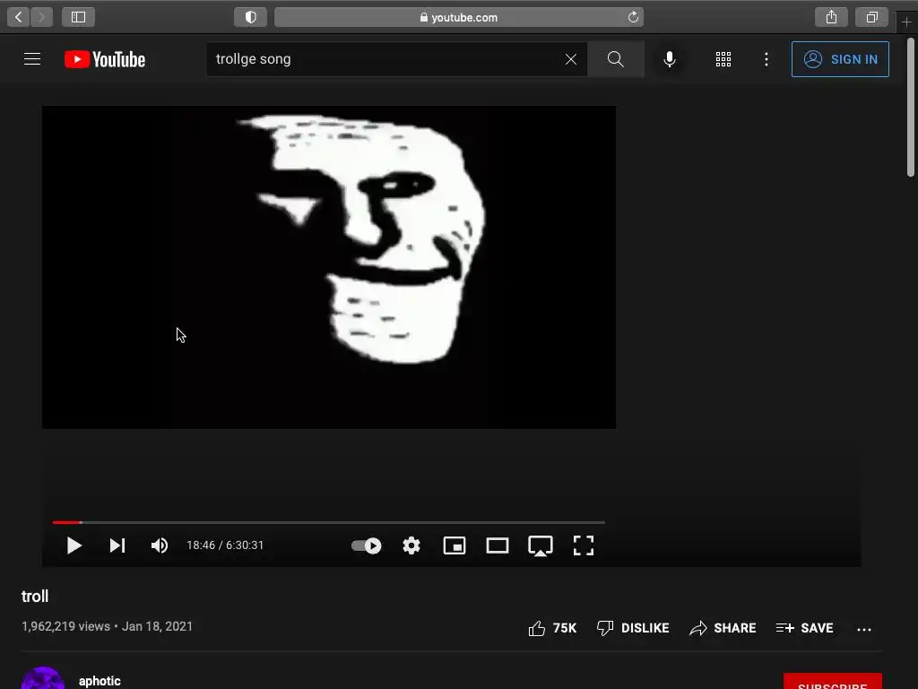Show the Safari tab overview
Screen dimensions: 918x689
click(871, 17)
